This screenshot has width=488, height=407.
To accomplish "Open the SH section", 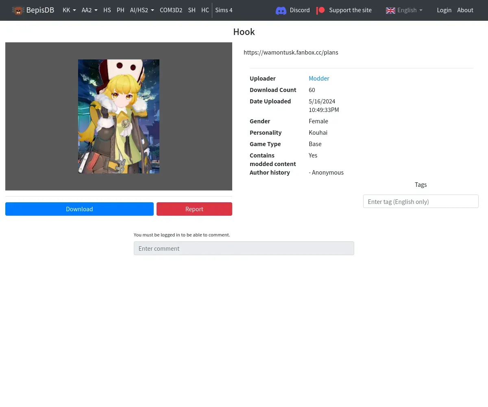I will 192,10.
